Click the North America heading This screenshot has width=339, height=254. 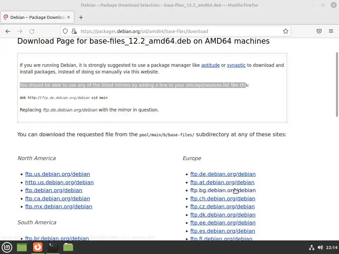coord(36,158)
